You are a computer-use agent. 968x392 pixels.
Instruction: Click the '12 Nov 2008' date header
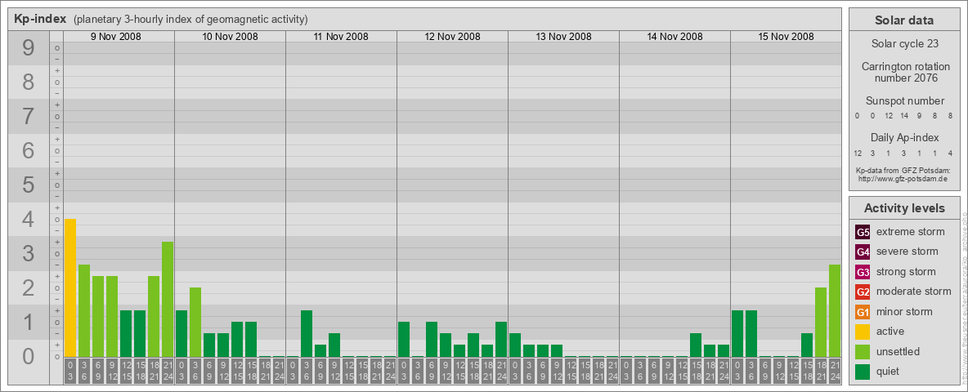point(452,37)
